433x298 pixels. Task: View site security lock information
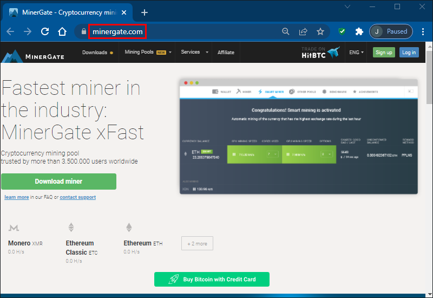[x=84, y=31]
